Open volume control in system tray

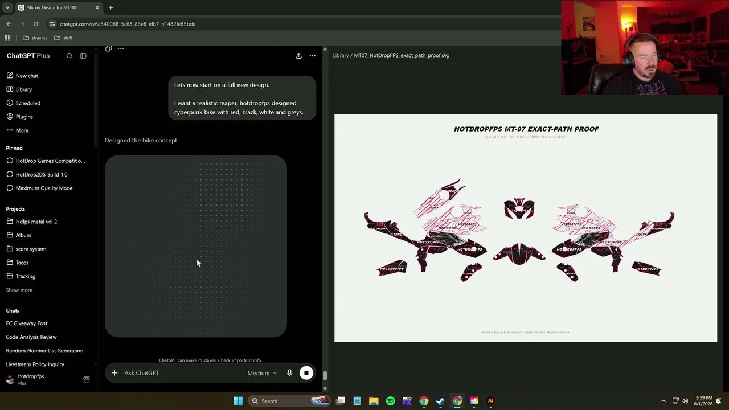(685, 401)
